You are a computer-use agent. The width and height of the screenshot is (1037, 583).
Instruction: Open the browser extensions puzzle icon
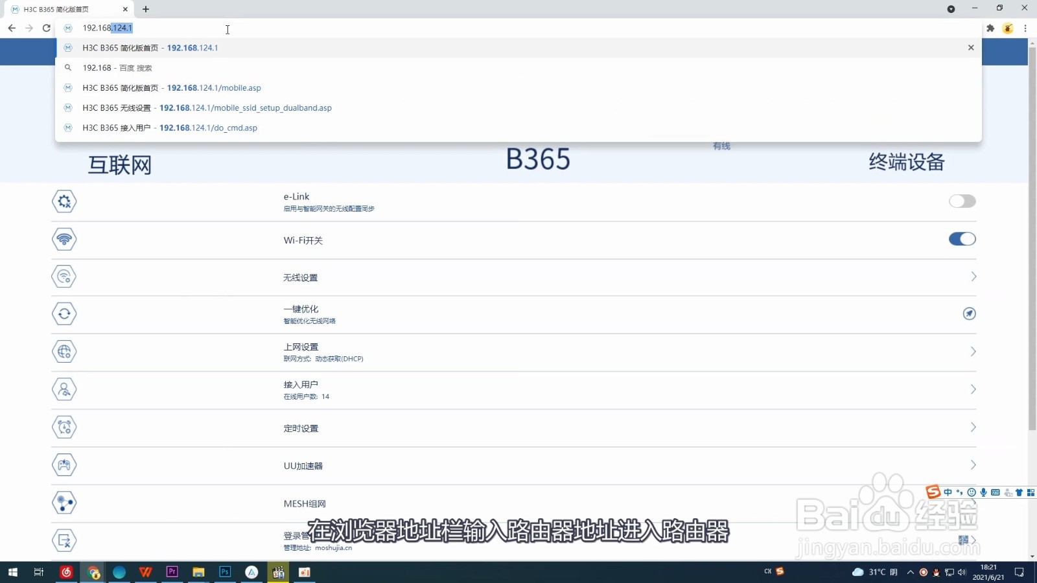990,28
